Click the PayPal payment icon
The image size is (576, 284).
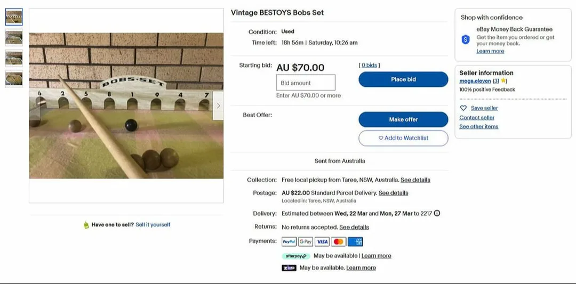point(289,241)
